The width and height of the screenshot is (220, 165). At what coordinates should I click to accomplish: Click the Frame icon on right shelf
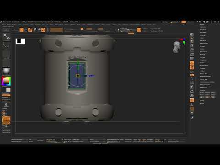[x=192, y=82]
